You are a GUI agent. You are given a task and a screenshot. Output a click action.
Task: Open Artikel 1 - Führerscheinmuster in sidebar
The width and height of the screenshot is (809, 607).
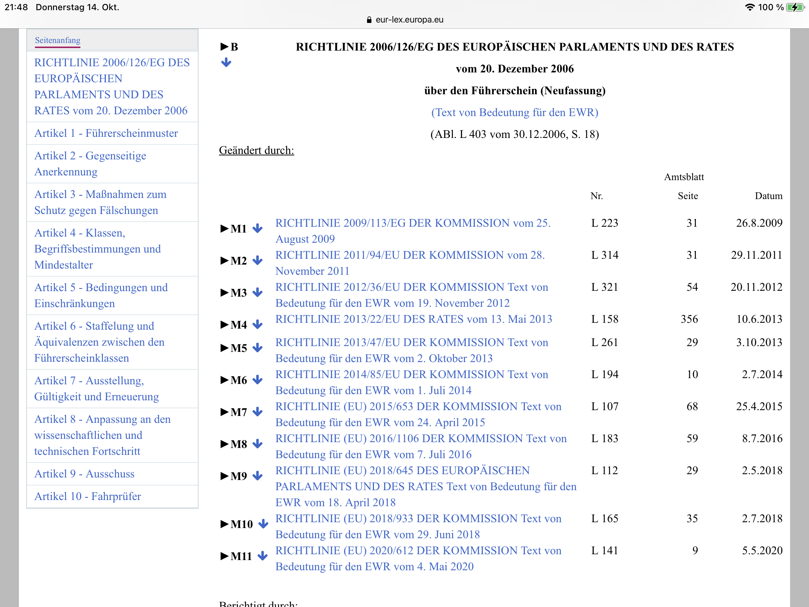pyautogui.click(x=106, y=133)
